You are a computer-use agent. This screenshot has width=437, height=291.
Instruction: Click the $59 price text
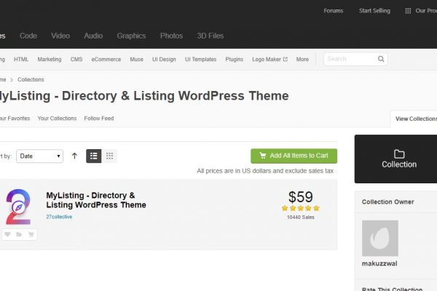(x=300, y=197)
